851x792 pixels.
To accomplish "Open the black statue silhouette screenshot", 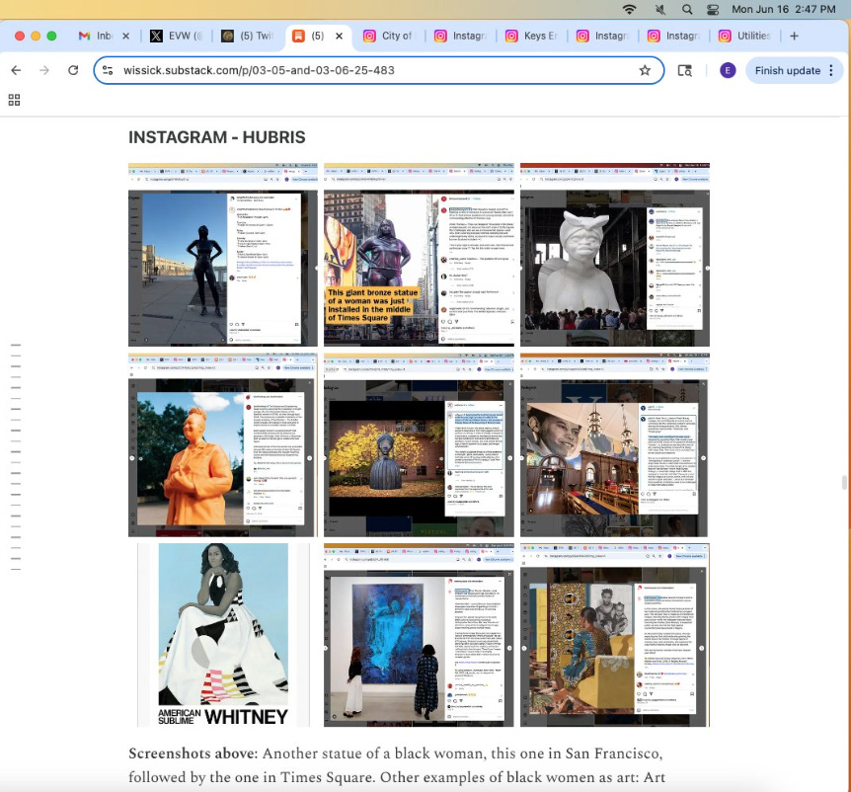I will coord(223,255).
